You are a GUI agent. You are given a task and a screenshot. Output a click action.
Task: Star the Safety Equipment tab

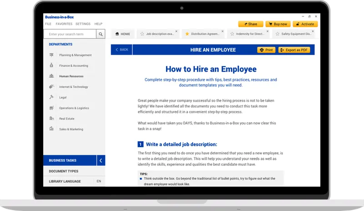coord(278,34)
